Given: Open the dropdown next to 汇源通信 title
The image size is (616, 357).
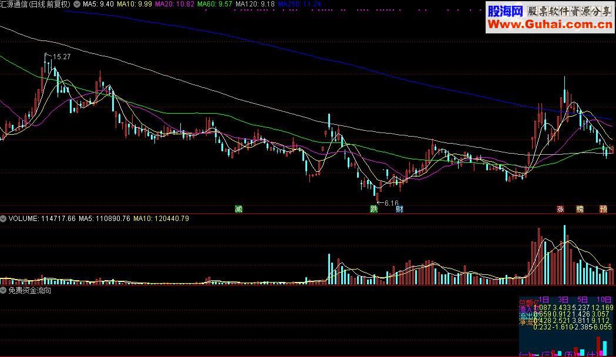Looking at the screenshot, I should (x=77, y=4).
